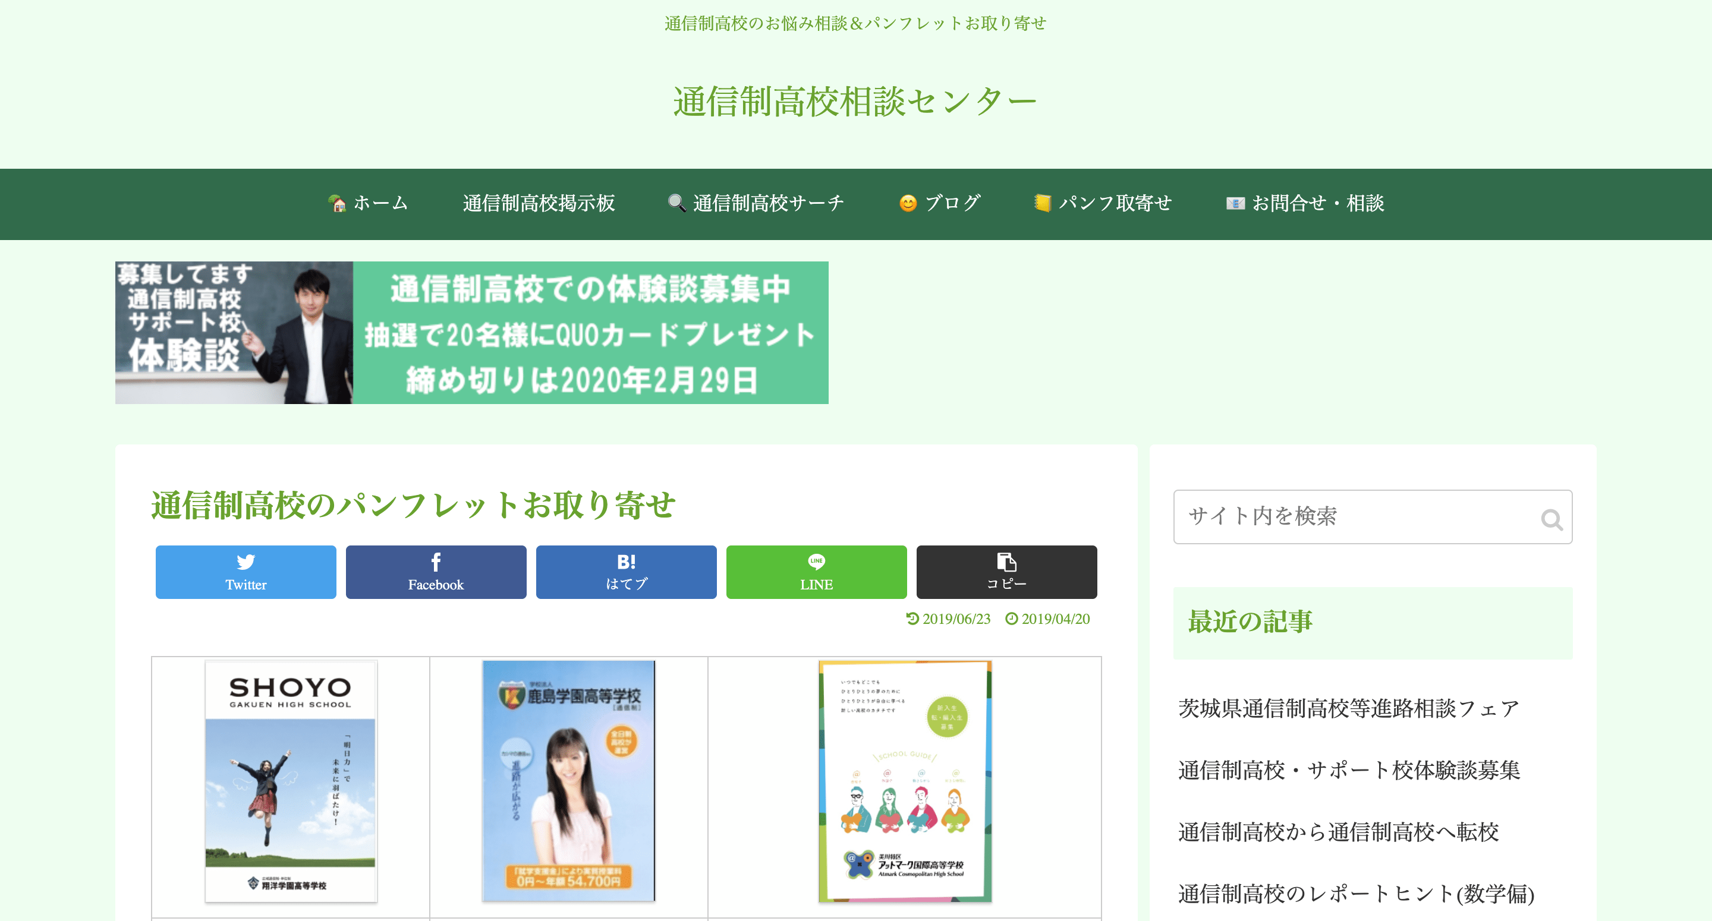Click the 通信制高校相談センター site title

tap(855, 102)
